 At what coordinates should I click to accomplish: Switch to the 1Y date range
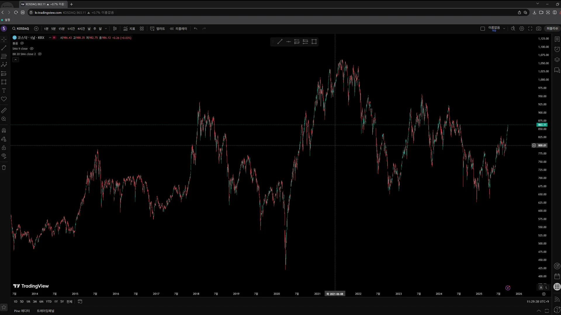click(x=56, y=302)
